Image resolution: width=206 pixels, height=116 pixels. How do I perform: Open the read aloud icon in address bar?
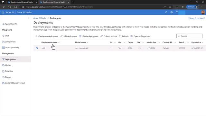[164, 7]
